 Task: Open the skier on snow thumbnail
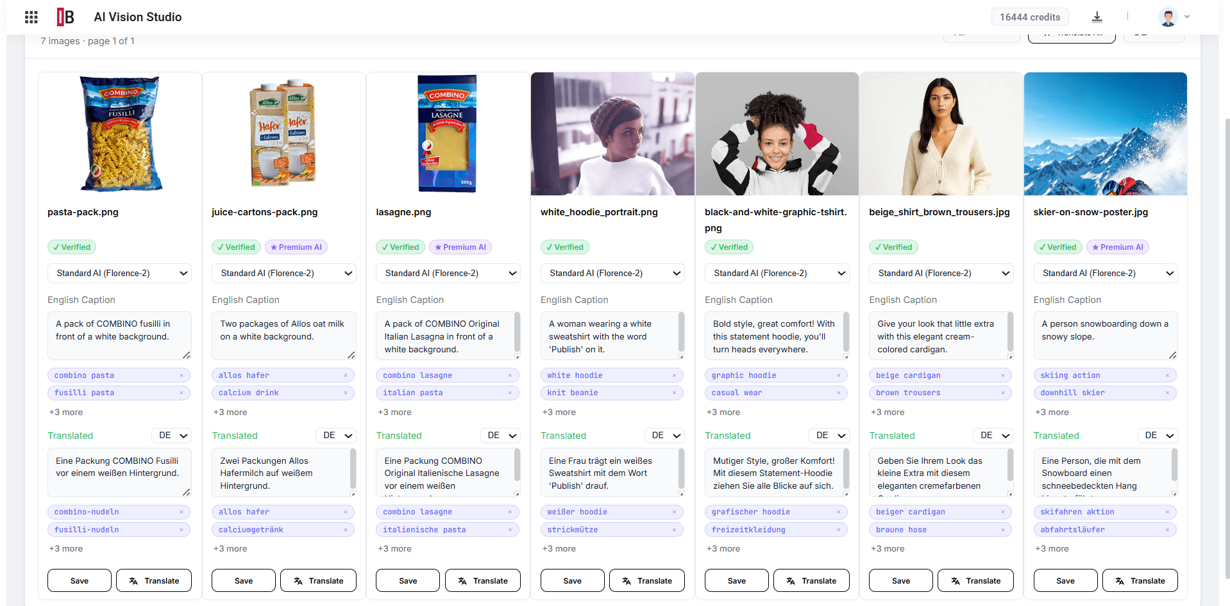tap(1106, 134)
